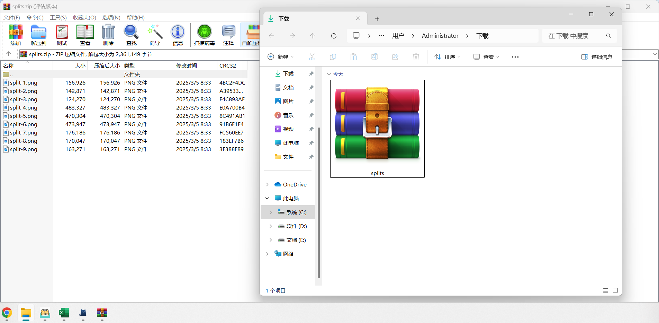Open the 查看 view options dropdown
659x323 pixels.
[x=486, y=57]
